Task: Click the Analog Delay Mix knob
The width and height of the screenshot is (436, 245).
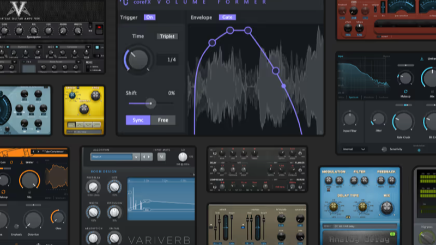Action: [386, 208]
